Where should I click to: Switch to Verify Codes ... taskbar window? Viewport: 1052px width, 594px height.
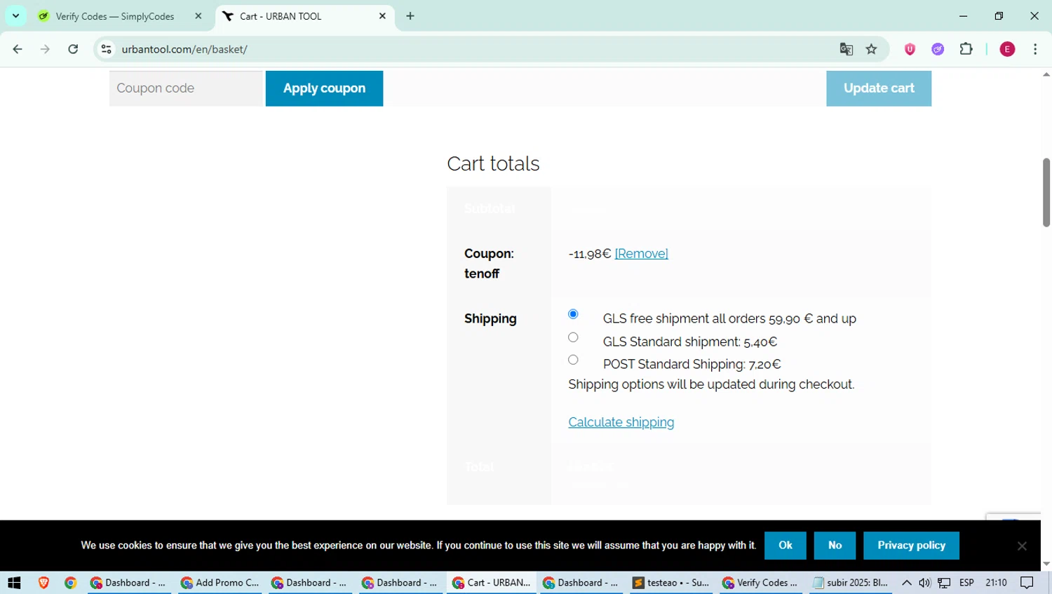point(760,583)
